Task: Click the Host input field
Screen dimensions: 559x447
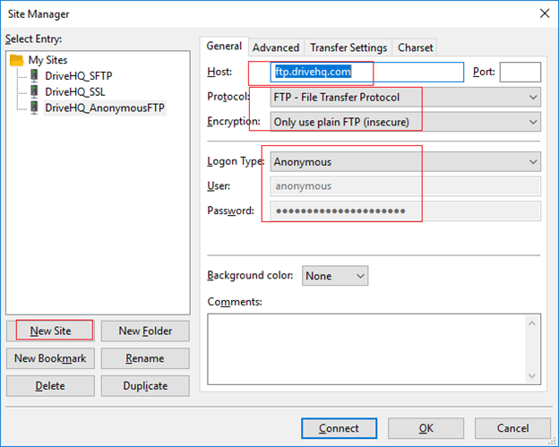Action: (x=367, y=73)
